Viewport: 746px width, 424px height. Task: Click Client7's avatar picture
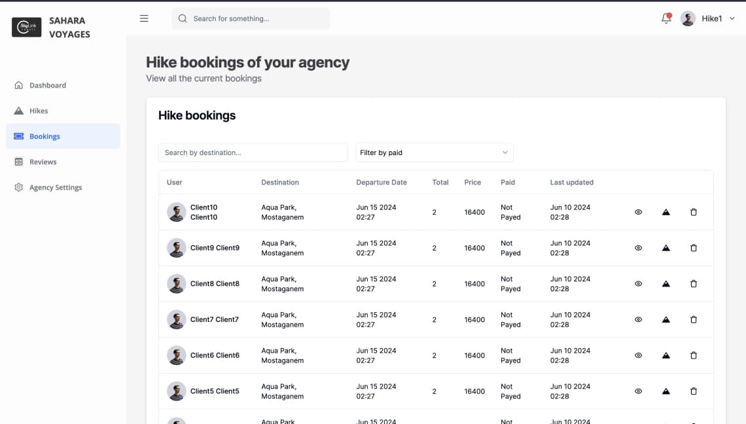tap(176, 320)
